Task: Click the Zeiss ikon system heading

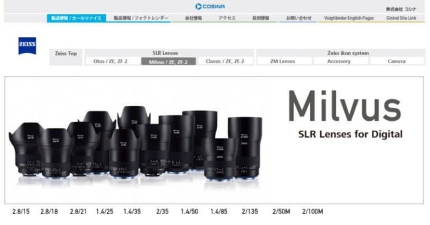Action: (348, 53)
